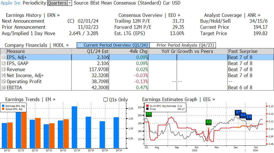Click the Q4'24 estimate bar
This screenshot has width=274, height=153.
tap(116, 133)
